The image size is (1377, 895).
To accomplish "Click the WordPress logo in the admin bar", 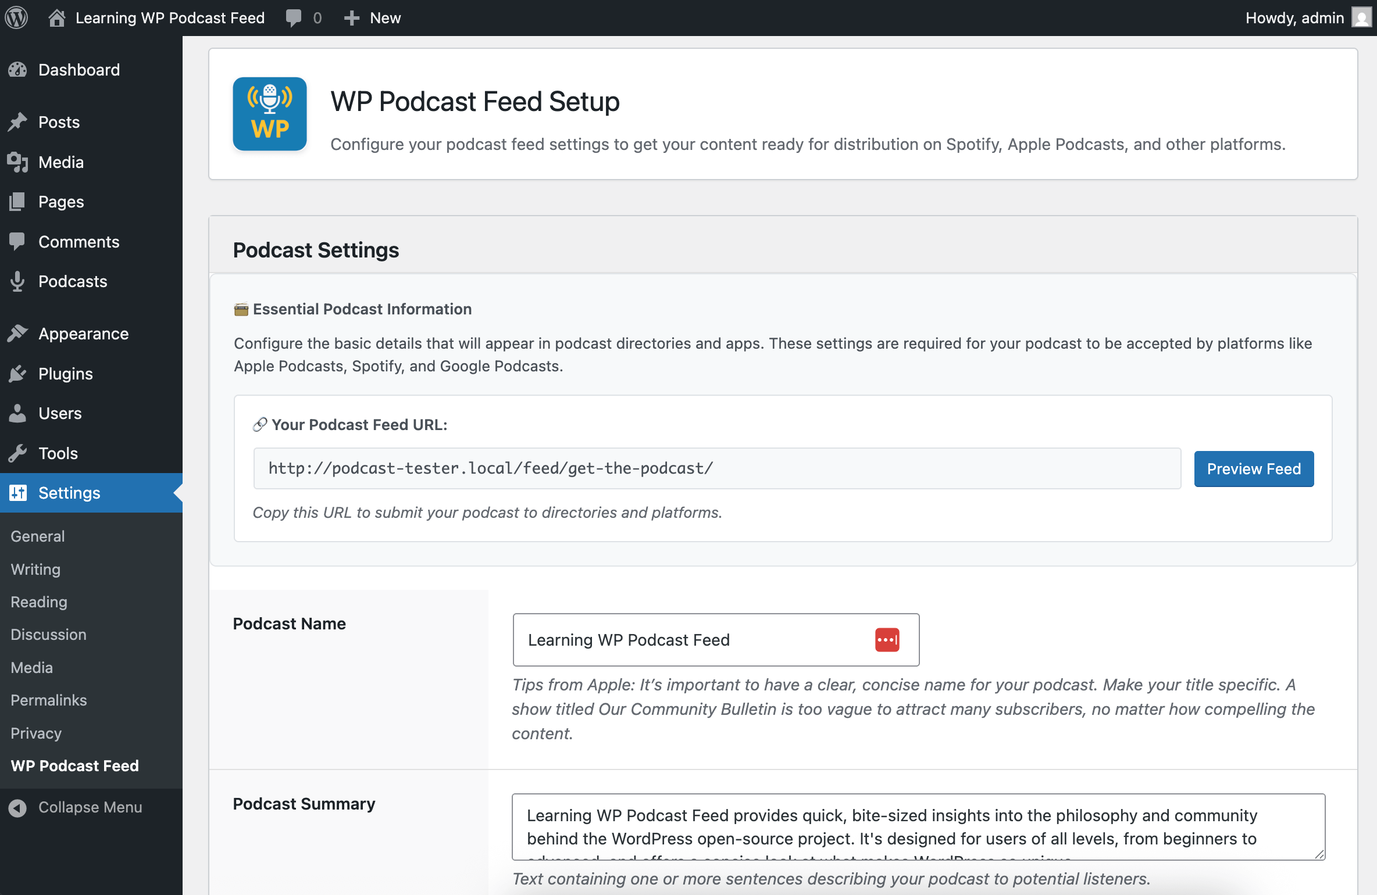I will tap(16, 17).
